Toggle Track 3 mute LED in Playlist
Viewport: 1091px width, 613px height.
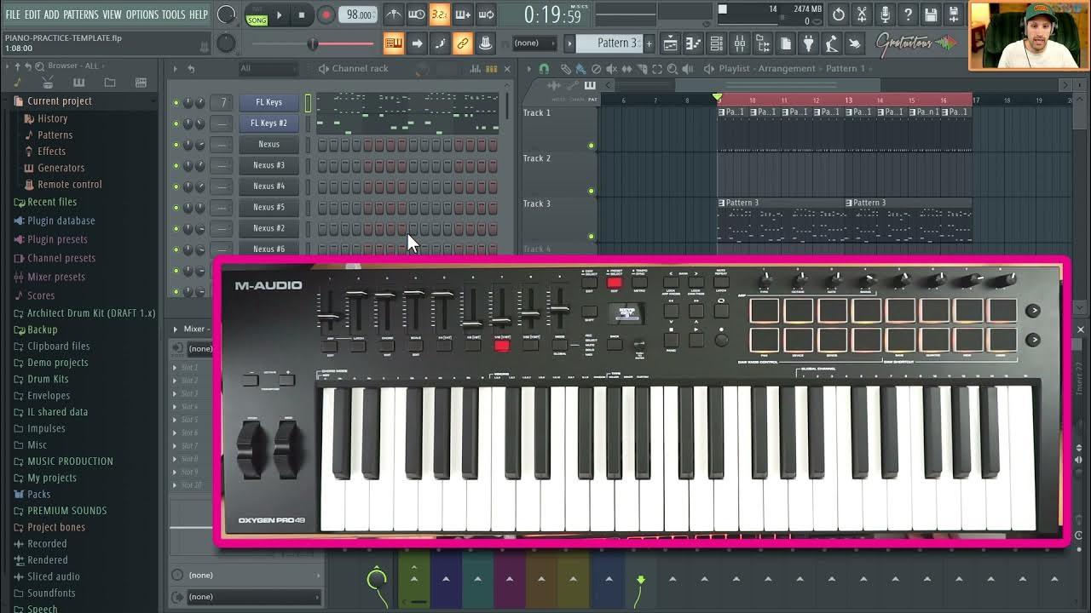(591, 237)
